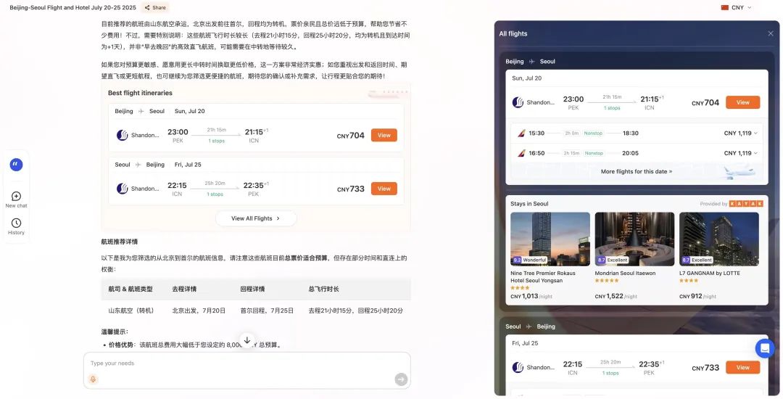Click the 9.2 Wonderful rating badge

pos(530,260)
